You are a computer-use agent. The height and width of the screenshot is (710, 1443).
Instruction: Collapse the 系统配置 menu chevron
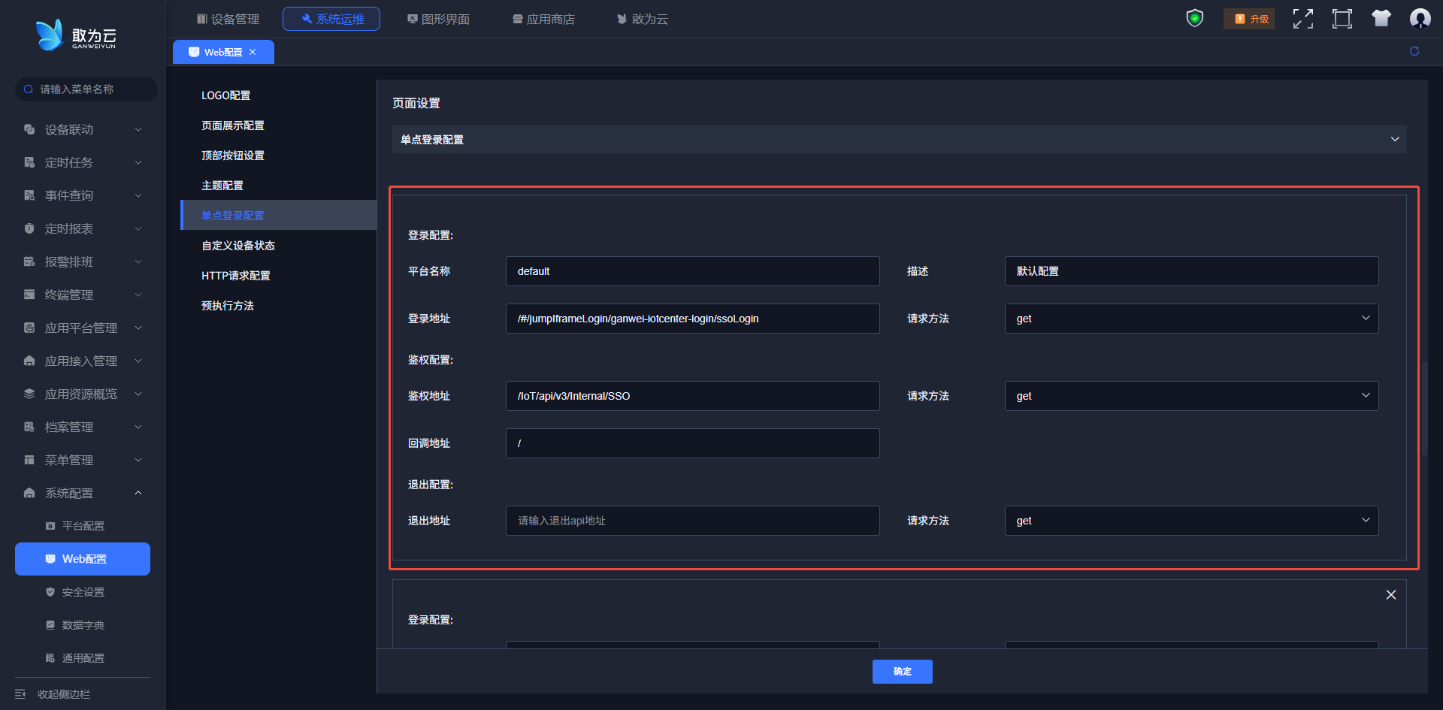(x=138, y=493)
